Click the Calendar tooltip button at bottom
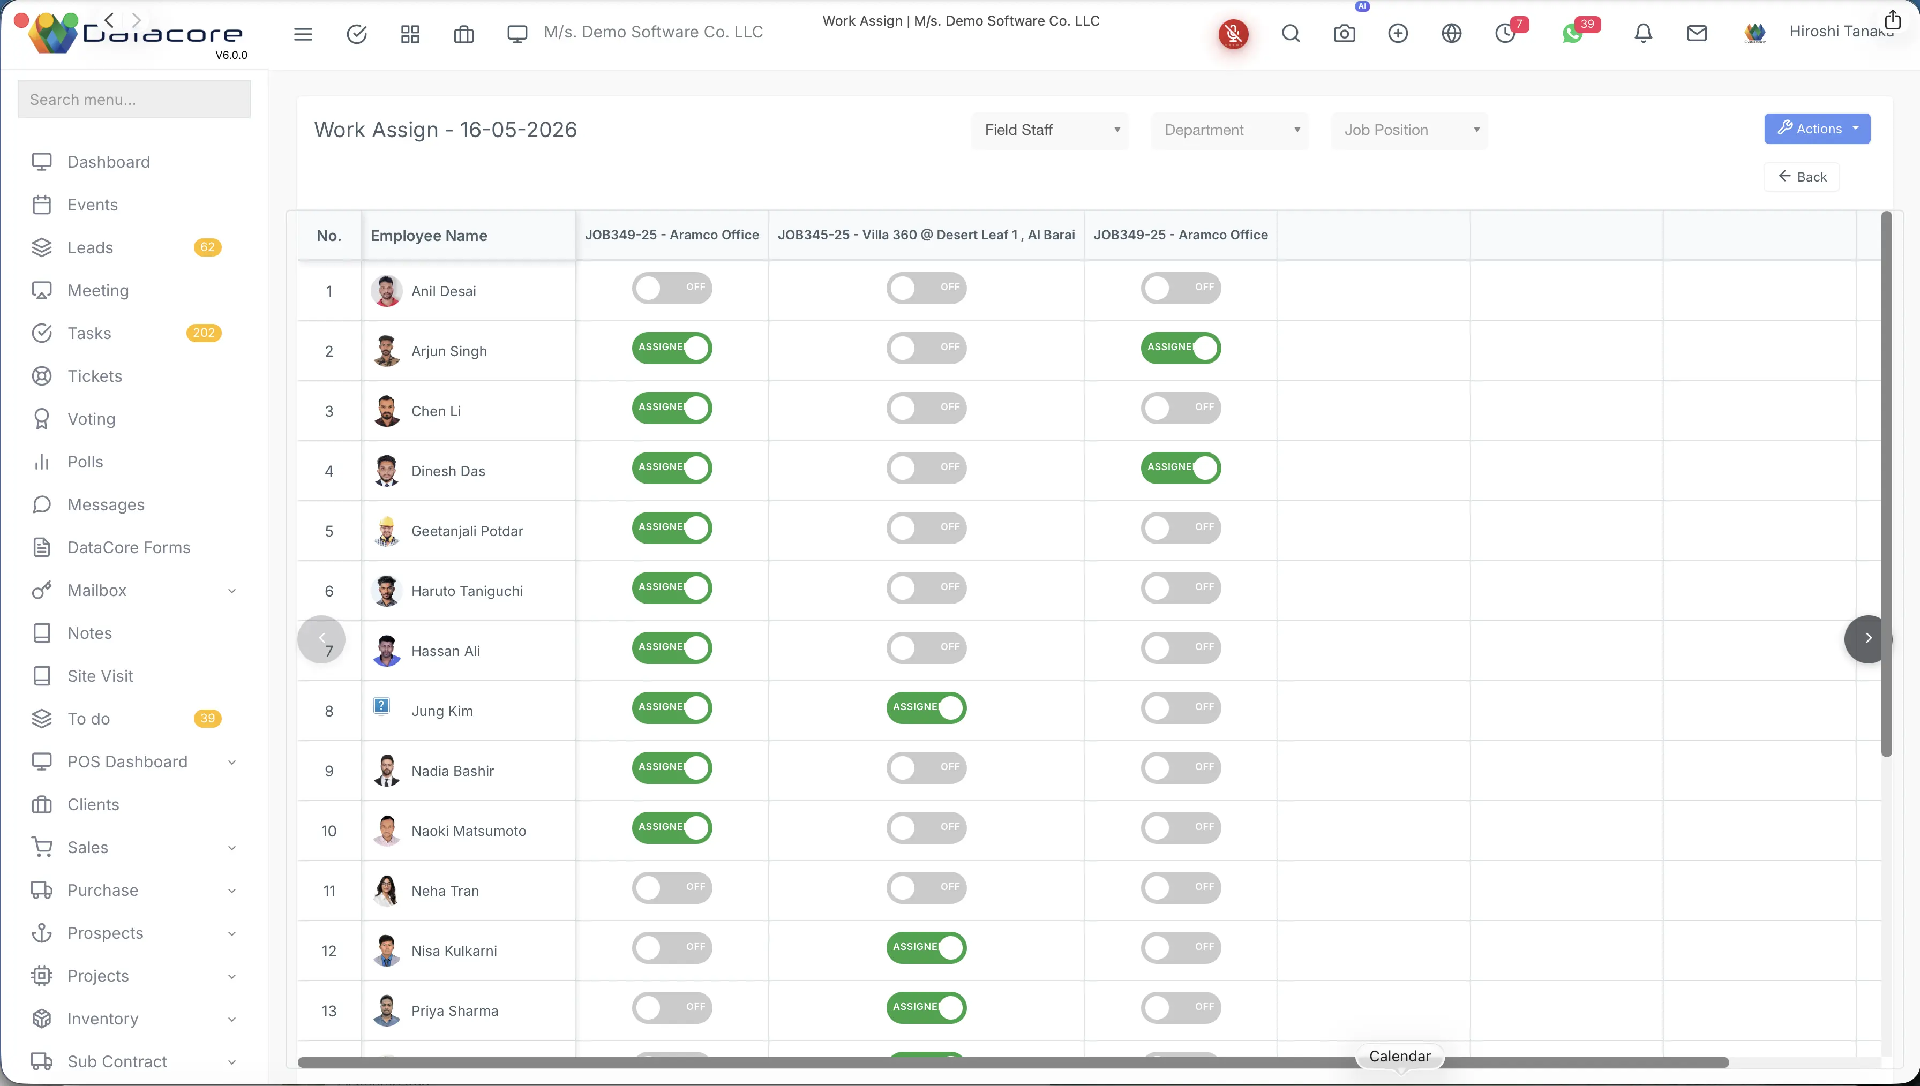The width and height of the screenshot is (1920, 1086). (1400, 1056)
